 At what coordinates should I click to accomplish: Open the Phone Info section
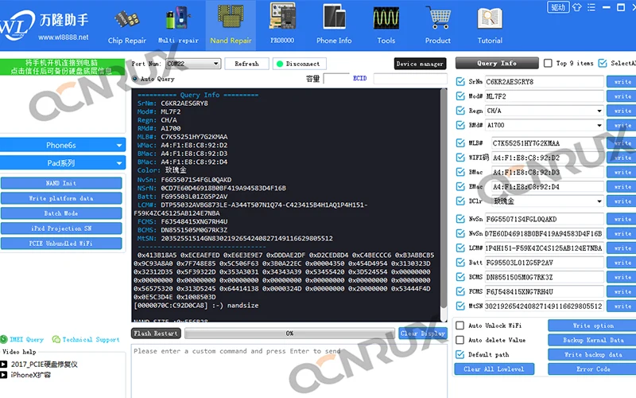(334, 25)
